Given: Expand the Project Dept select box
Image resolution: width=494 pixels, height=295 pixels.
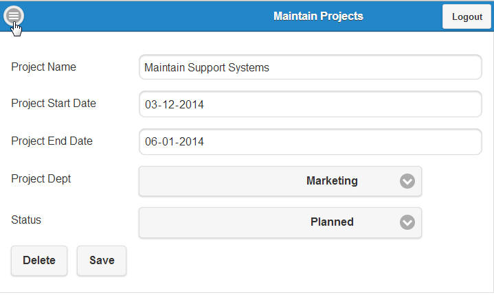Looking at the screenshot, I should tap(280, 181).
